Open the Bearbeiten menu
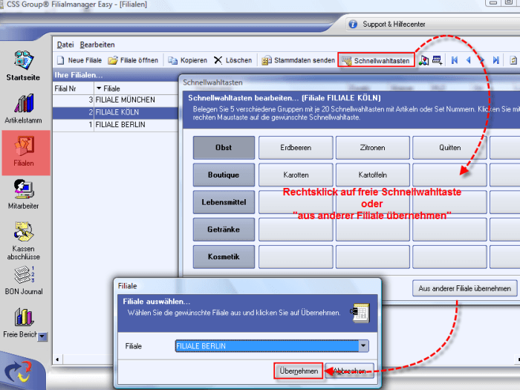 [x=97, y=45]
